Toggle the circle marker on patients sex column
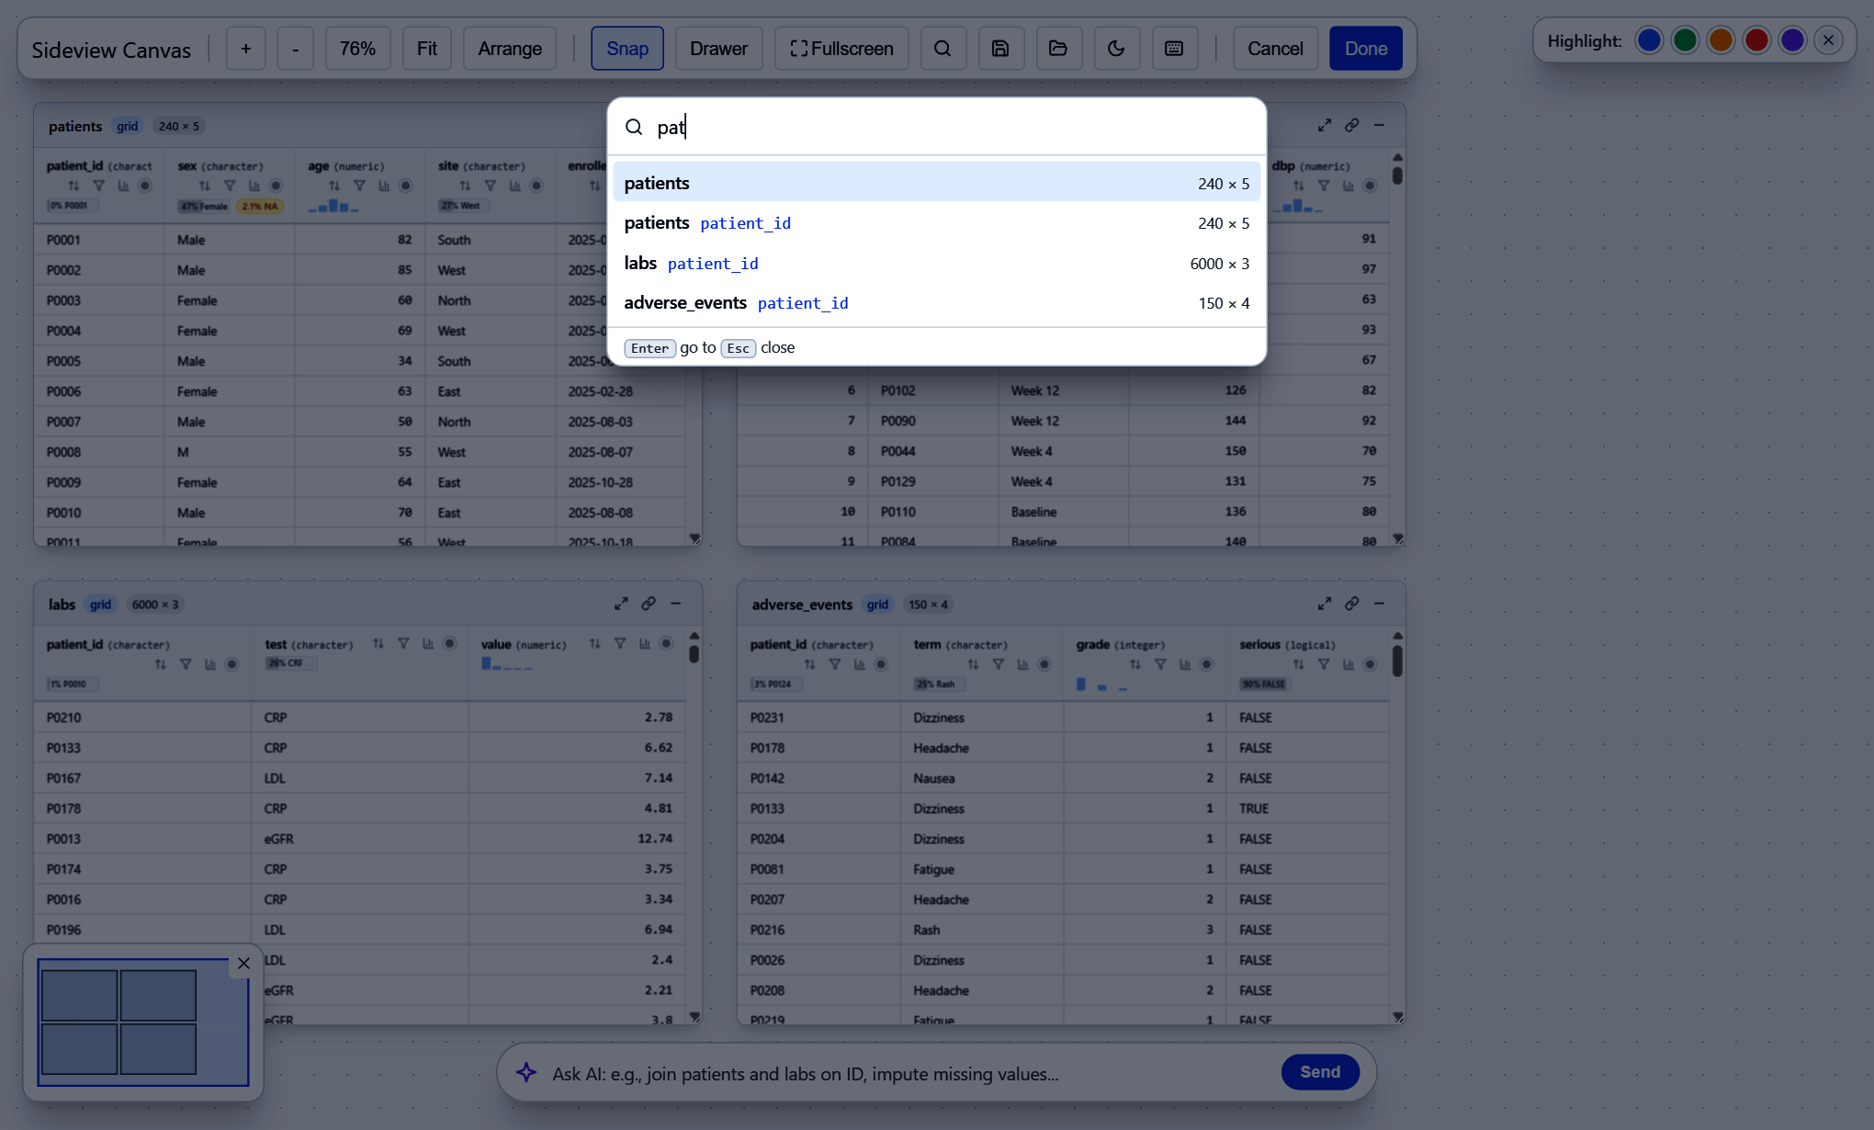The image size is (1874, 1130). pos(276,186)
